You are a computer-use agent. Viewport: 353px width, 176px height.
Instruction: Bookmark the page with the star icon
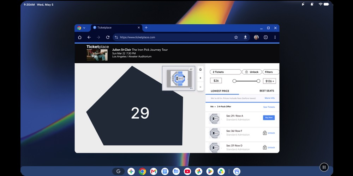(x=236, y=37)
